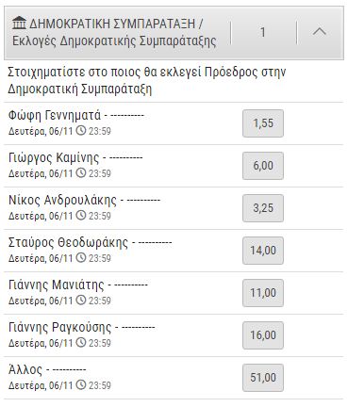Click the clock icon under Νίκος Ανδρουλάκης
The width and height of the screenshot is (348, 407).
pos(81,215)
